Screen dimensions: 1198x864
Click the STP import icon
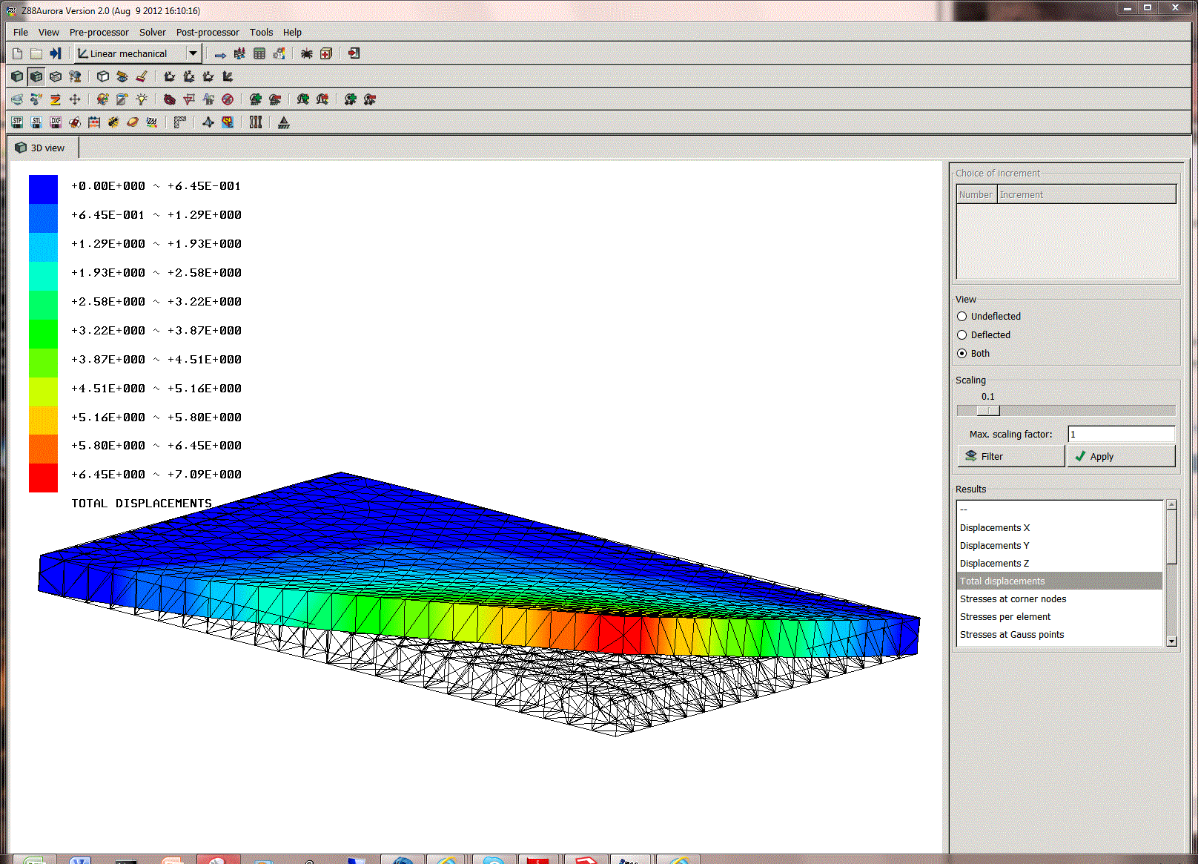click(x=17, y=122)
